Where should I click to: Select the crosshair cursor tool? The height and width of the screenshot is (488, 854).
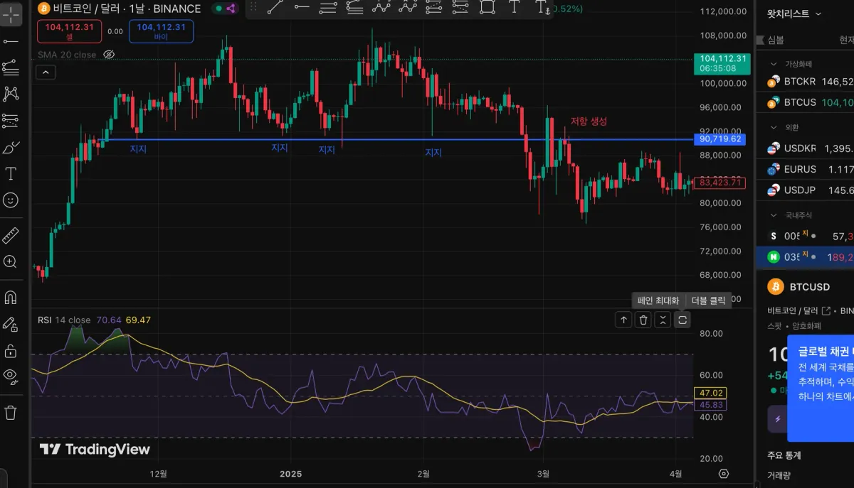(11, 13)
